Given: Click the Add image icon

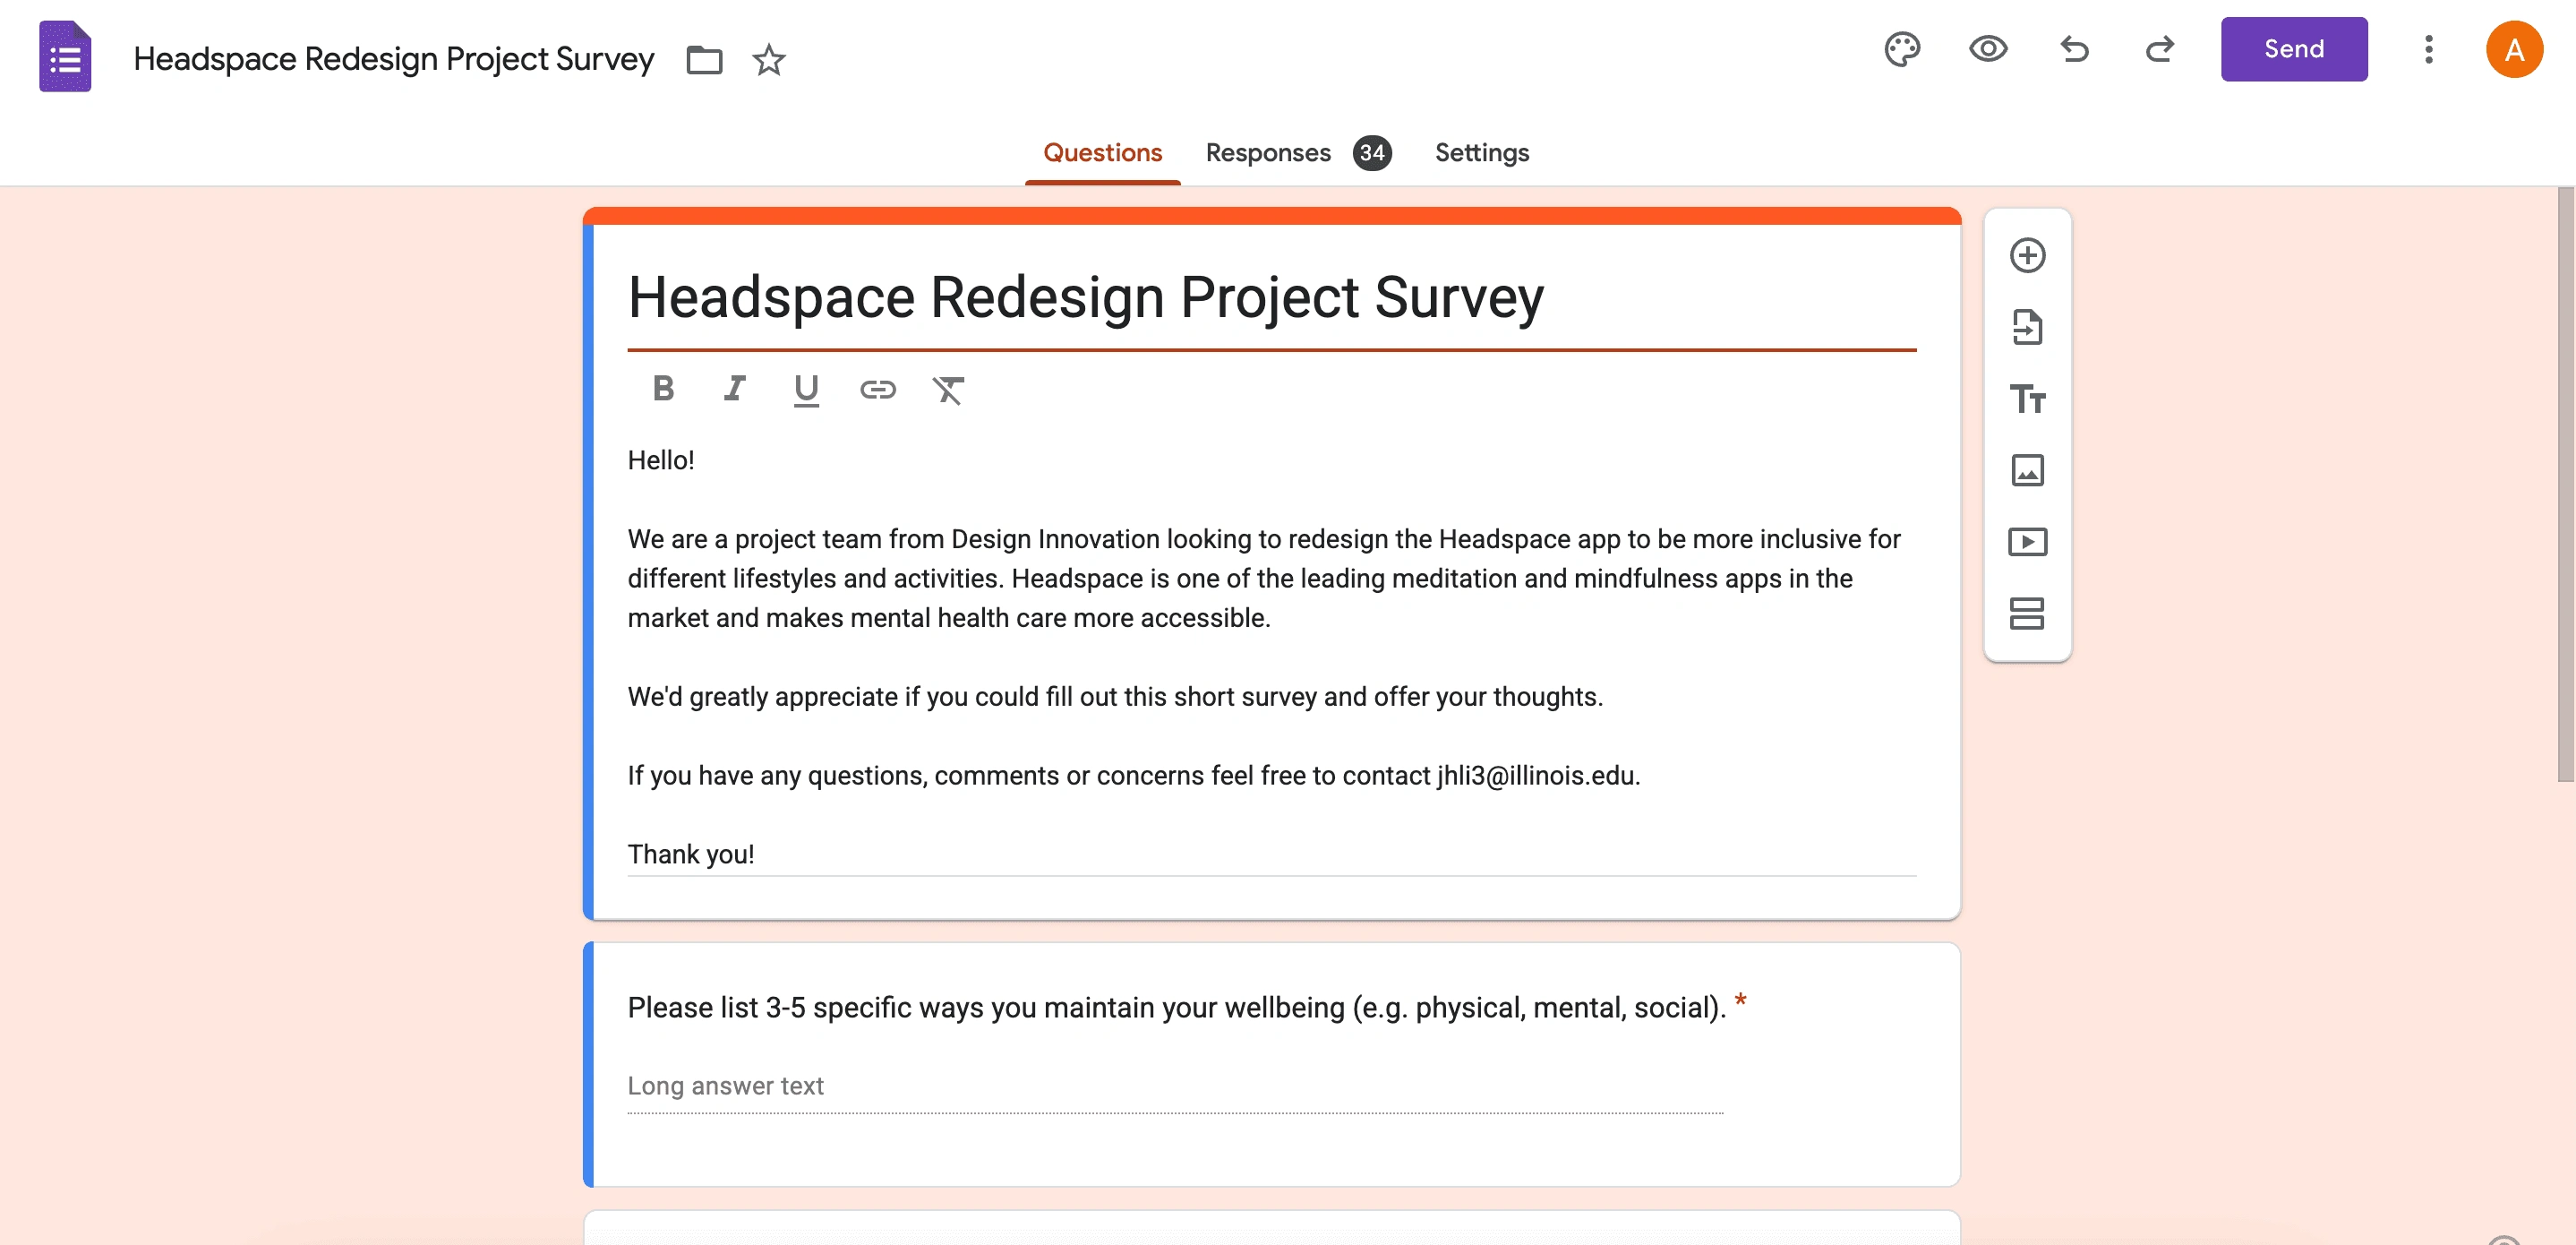Looking at the screenshot, I should coord(2027,470).
